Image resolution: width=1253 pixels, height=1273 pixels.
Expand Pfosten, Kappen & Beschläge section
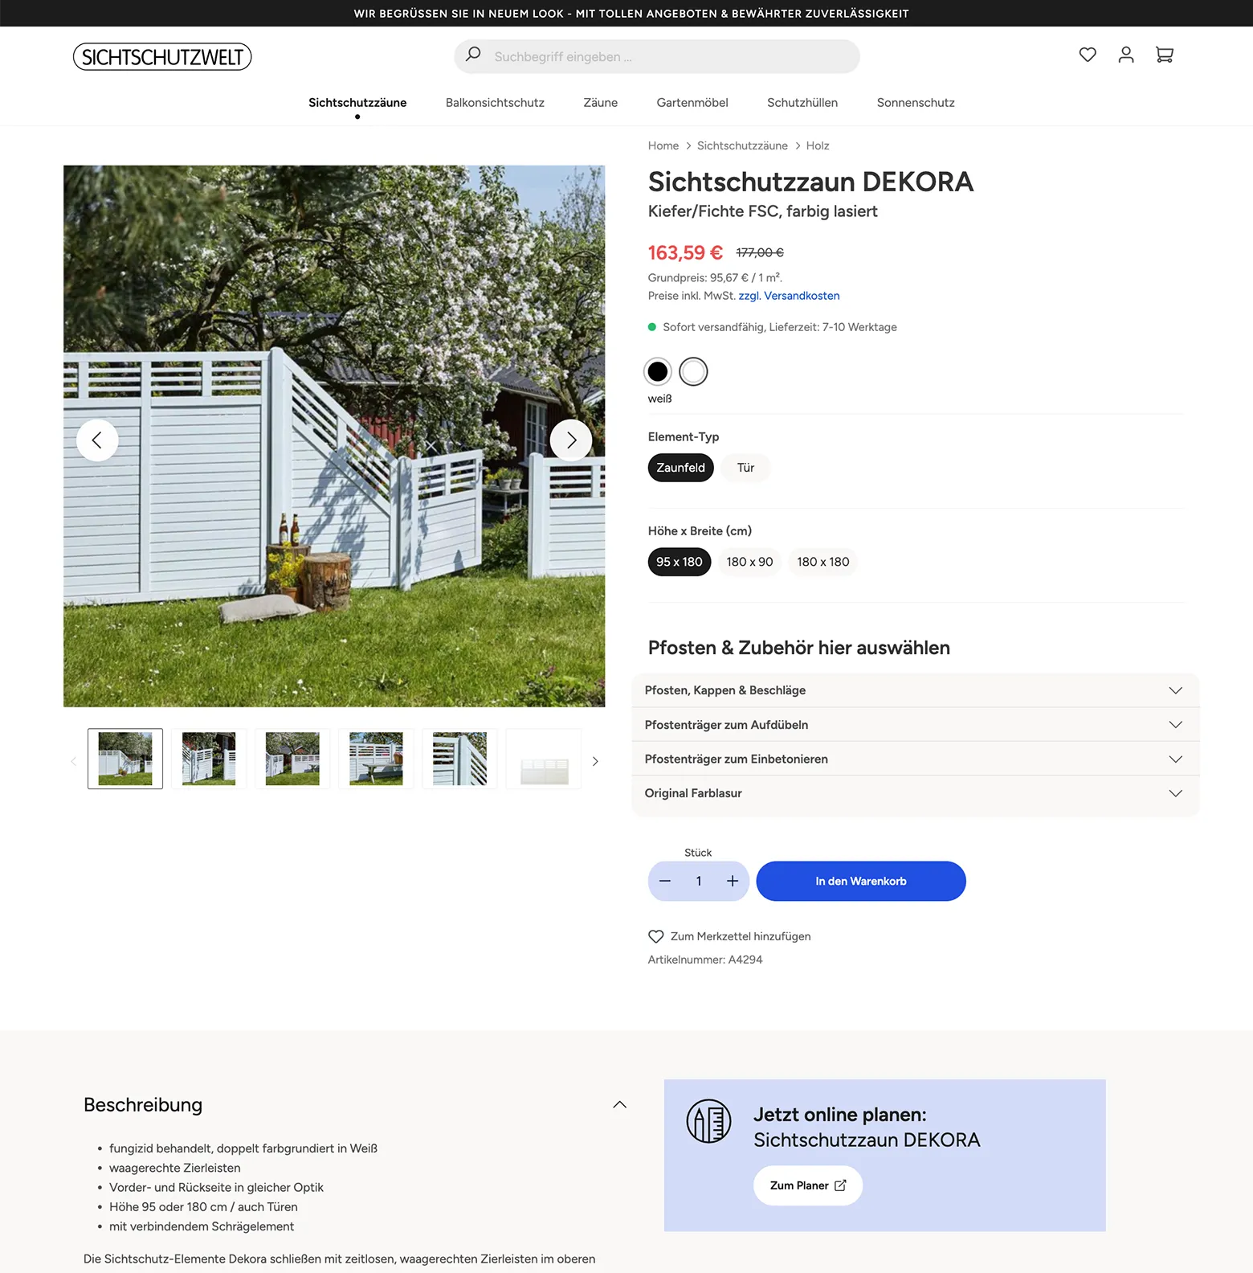pos(916,690)
